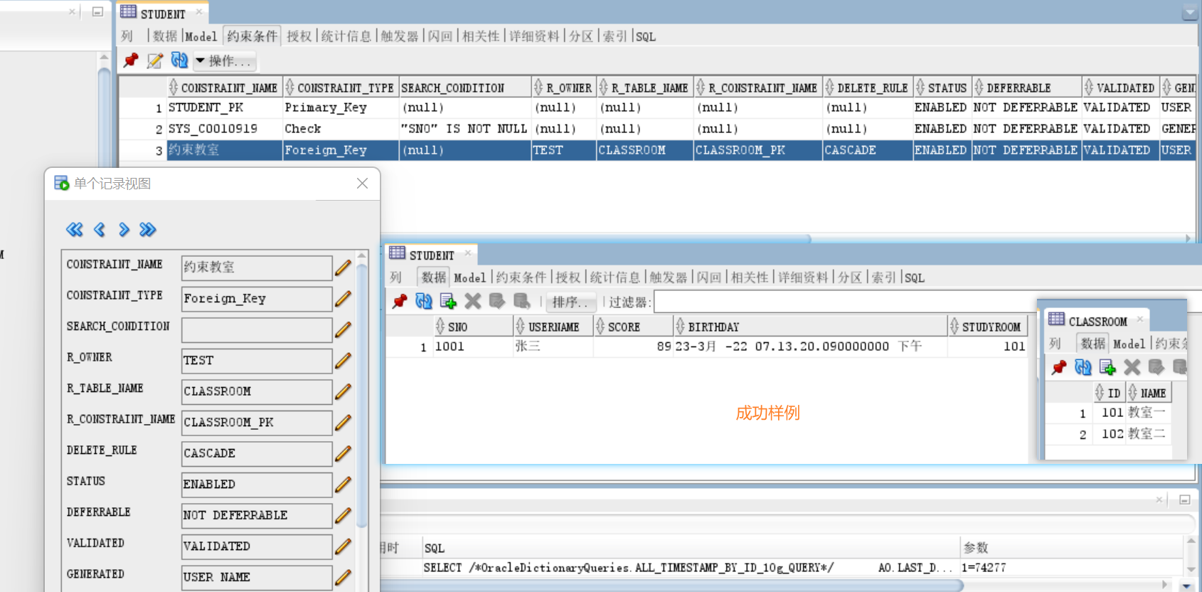Open SQL tab in top STUDENT window
The image size is (1202, 592).
click(x=646, y=37)
